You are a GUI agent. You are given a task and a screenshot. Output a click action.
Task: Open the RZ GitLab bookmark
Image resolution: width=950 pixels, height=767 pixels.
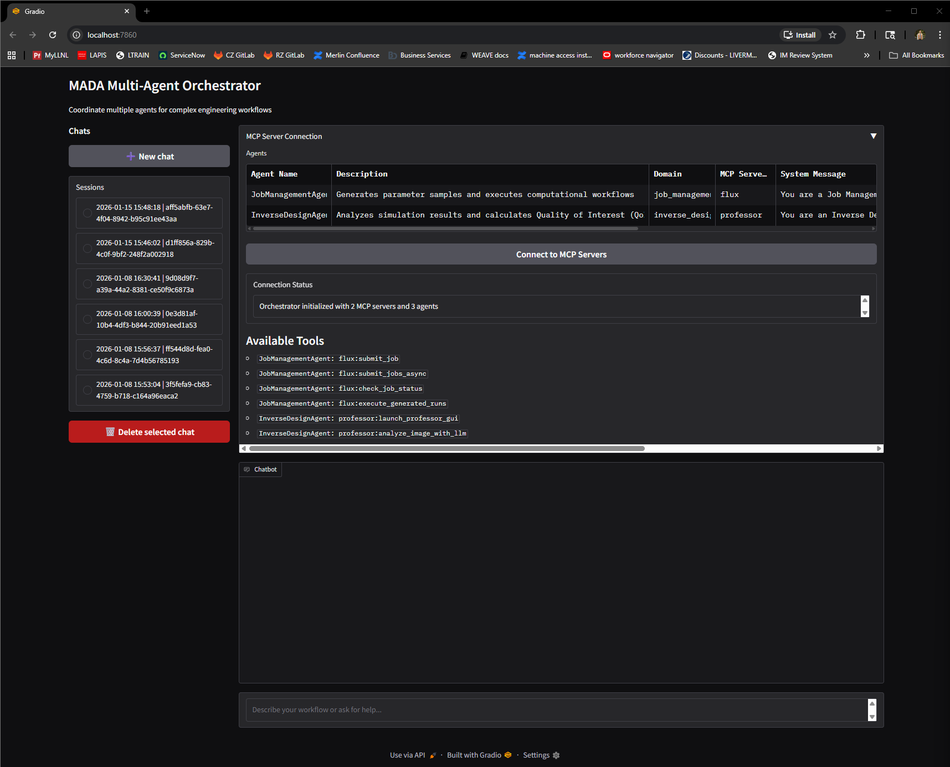(x=284, y=55)
